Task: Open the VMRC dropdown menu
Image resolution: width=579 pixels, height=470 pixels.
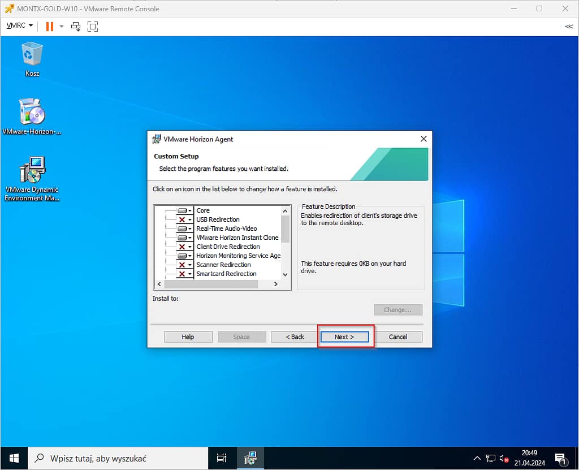Action: [19, 26]
